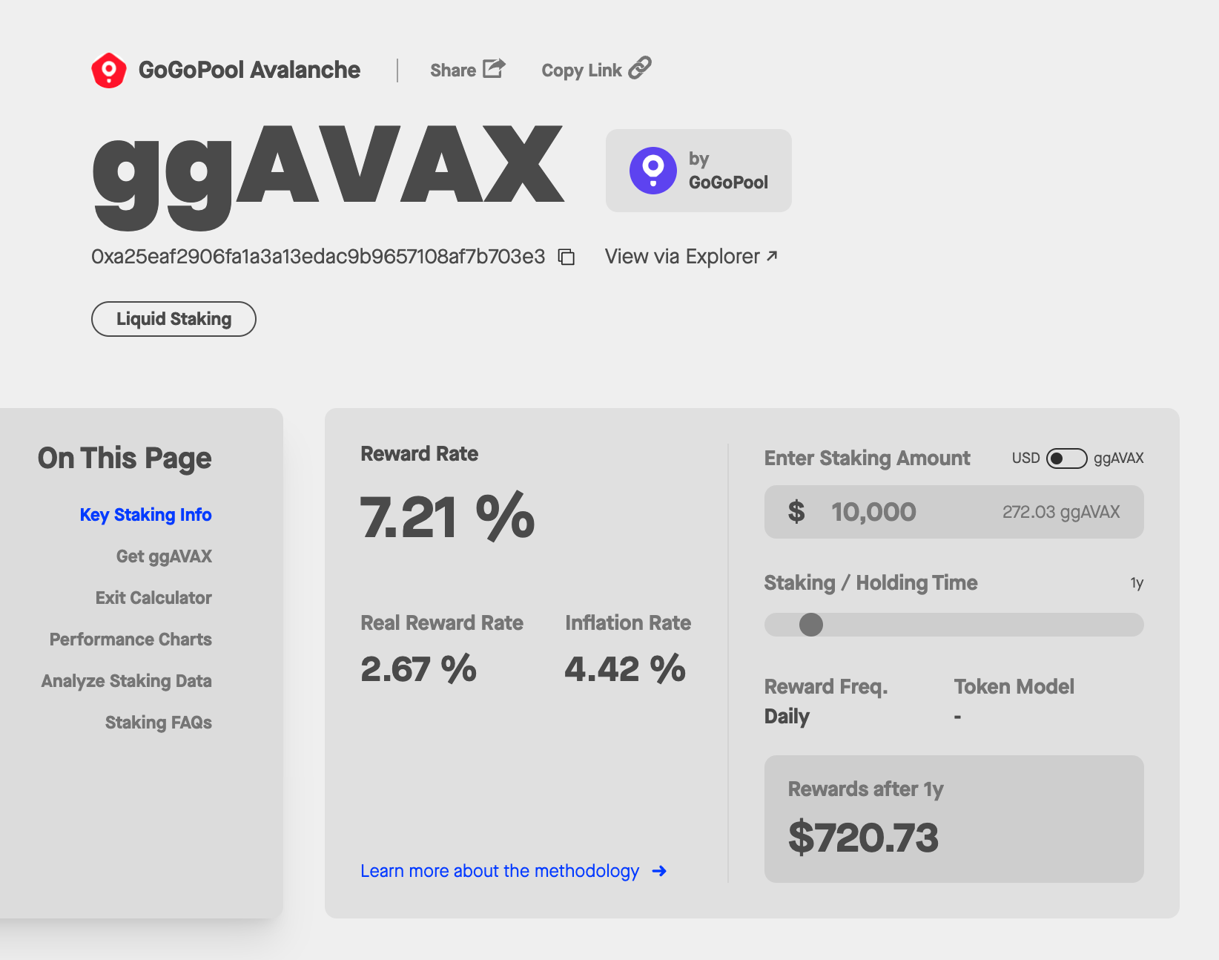Click the 272.03 ggAVAX converted amount

(x=1061, y=512)
